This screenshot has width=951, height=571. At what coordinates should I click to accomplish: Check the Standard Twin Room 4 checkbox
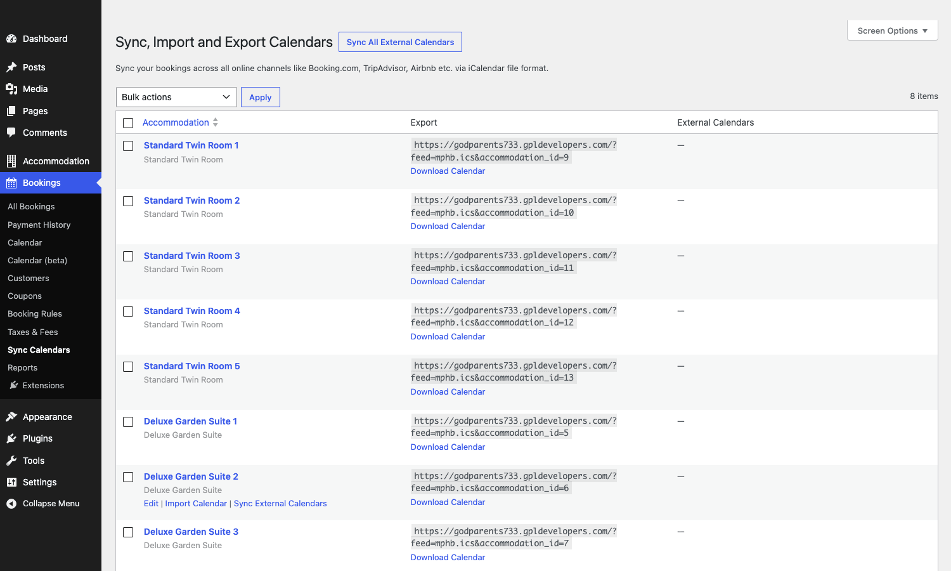click(128, 312)
